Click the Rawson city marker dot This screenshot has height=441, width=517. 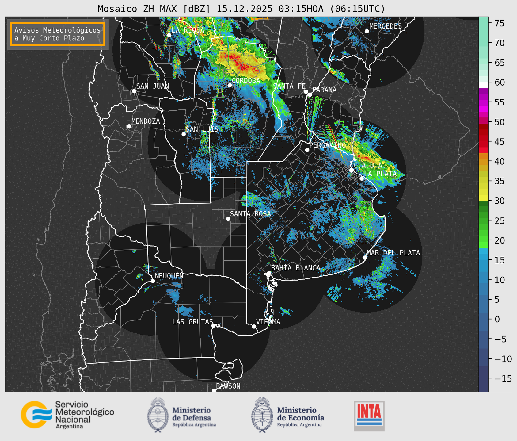(x=214, y=391)
